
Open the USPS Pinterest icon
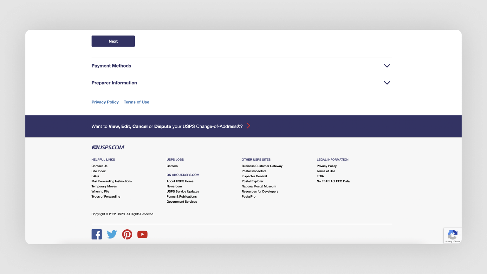pyautogui.click(x=127, y=234)
